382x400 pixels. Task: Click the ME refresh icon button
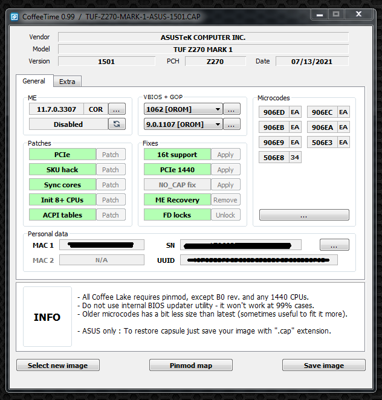(x=117, y=124)
